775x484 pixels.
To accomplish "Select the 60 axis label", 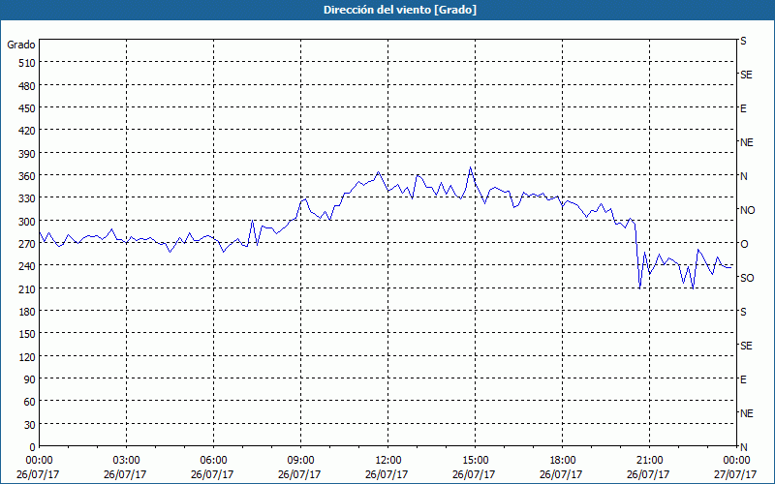I will [30, 402].
